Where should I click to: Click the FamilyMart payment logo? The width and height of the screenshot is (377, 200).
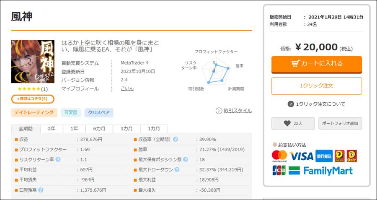tap(321, 171)
